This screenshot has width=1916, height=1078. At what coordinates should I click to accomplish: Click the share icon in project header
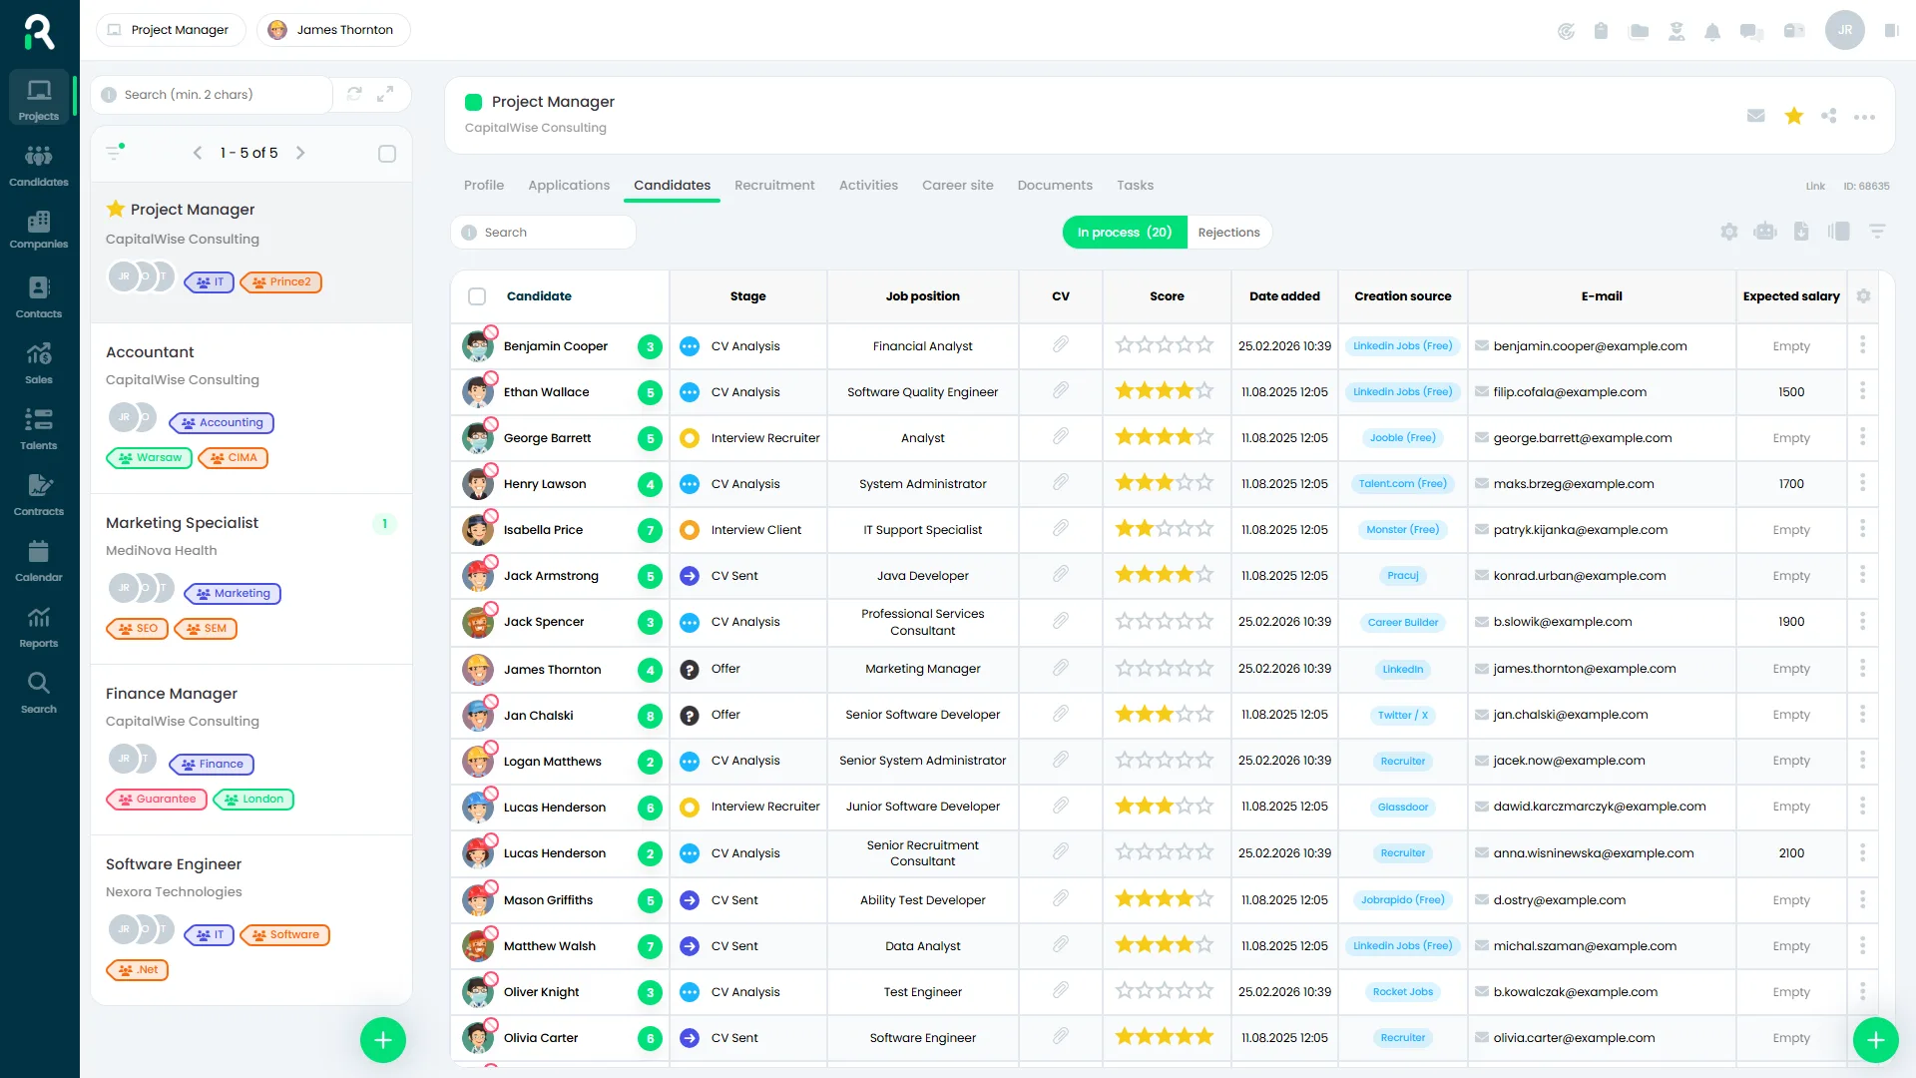[x=1828, y=116]
